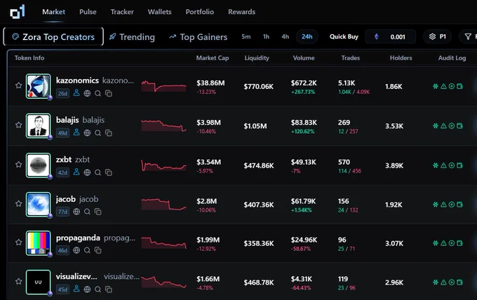This screenshot has width=477, height=300.
Task: Select the 4h timeframe
Action: coord(285,36)
